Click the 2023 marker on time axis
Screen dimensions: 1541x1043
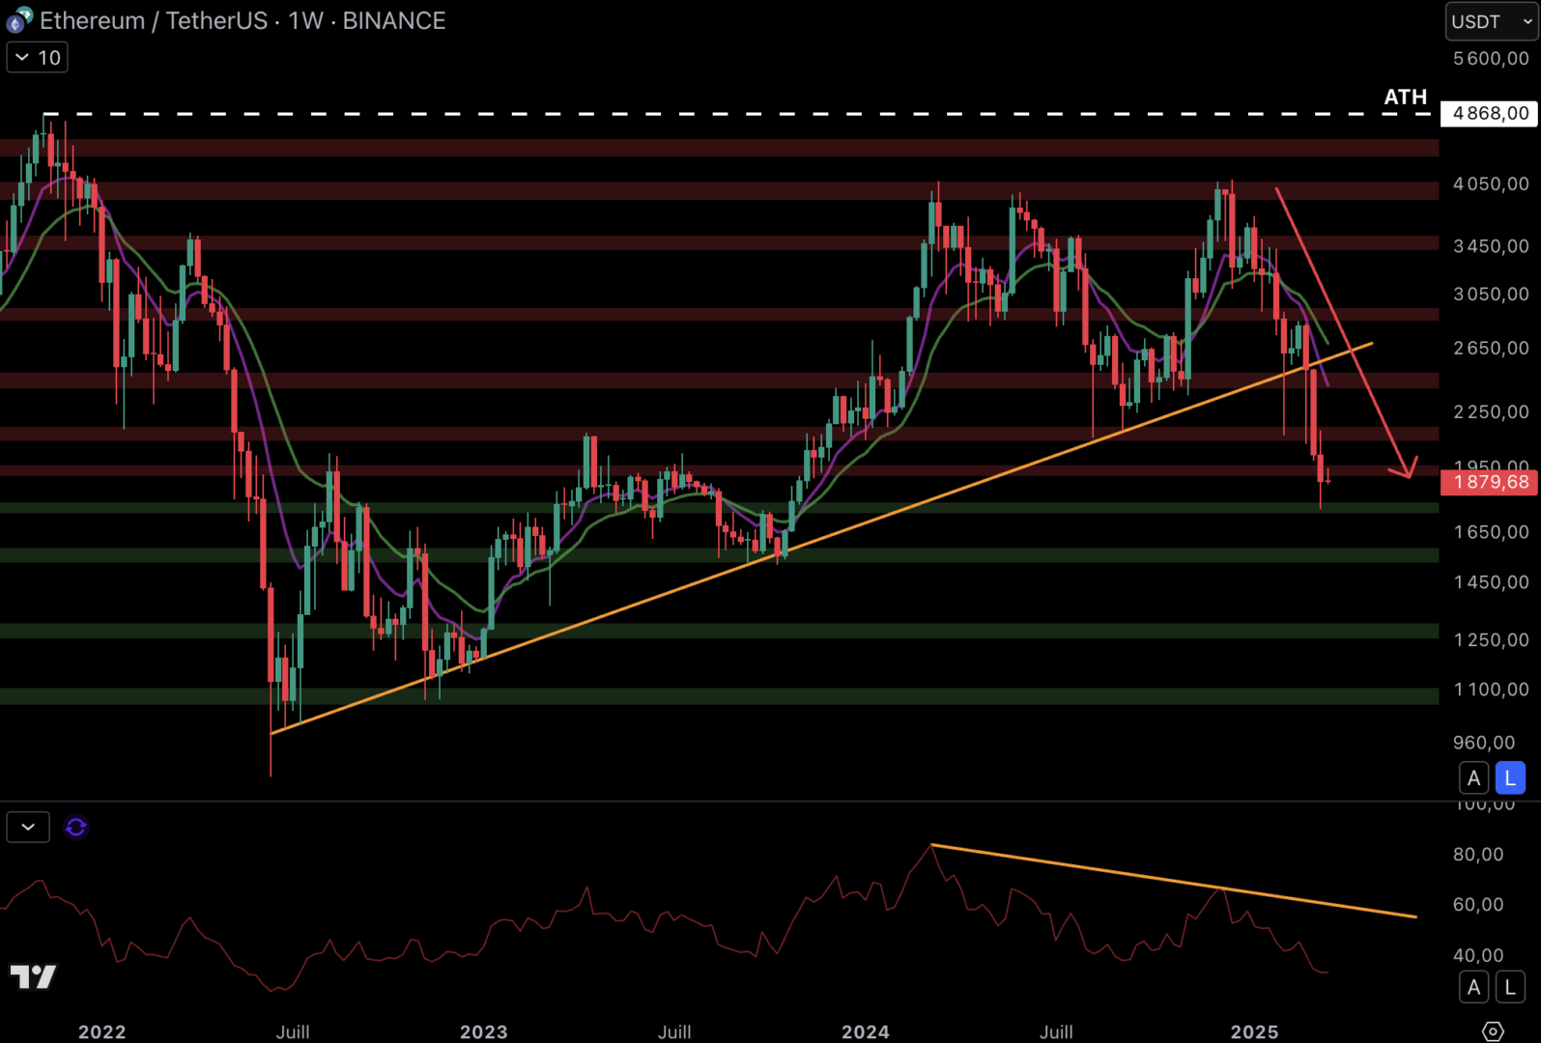[x=483, y=1031]
